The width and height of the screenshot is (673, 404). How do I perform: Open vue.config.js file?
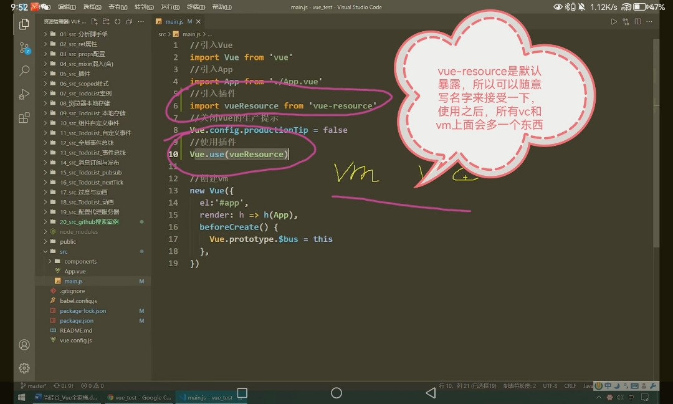(93, 340)
